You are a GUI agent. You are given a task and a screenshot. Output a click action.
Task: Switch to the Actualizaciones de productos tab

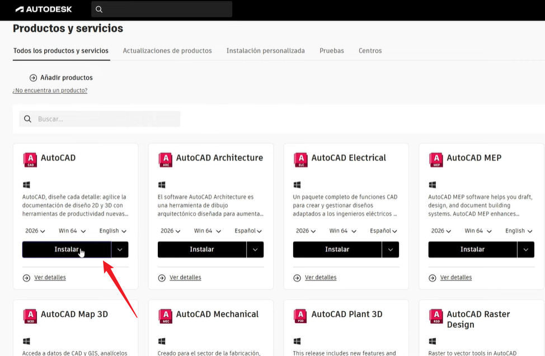click(x=167, y=50)
